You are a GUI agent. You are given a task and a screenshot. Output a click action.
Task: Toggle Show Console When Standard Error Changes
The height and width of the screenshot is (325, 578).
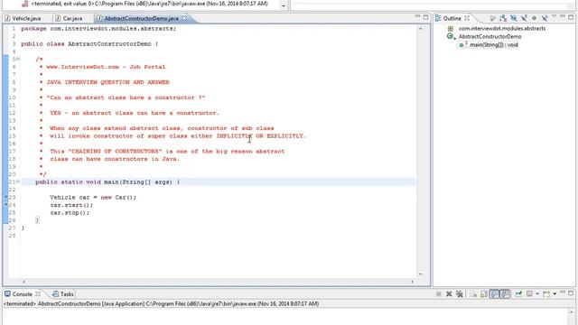[x=504, y=293]
